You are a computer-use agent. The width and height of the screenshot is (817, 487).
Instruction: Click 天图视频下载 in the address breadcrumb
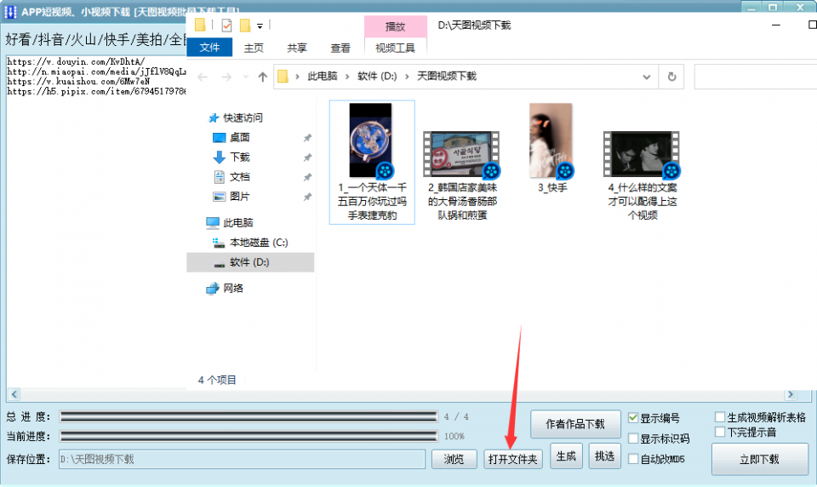pos(447,77)
